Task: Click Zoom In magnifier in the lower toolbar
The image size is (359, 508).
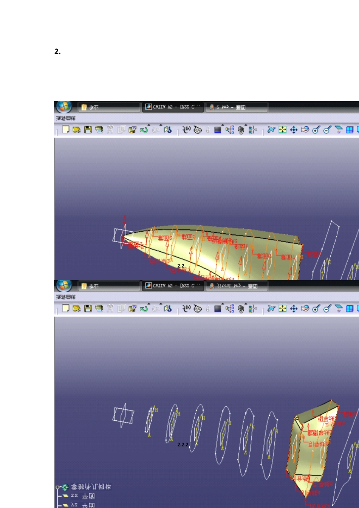Action: pos(316,308)
